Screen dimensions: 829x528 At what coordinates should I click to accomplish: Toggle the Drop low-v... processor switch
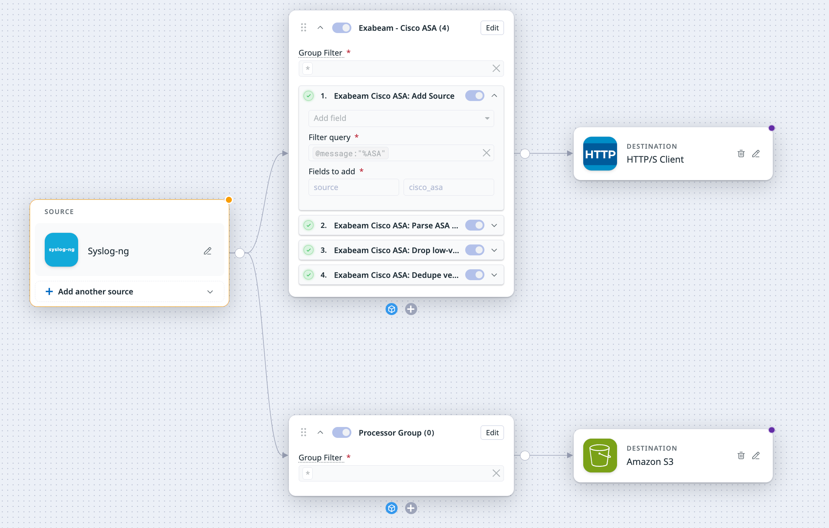(x=475, y=250)
